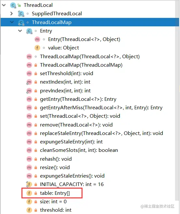The width and height of the screenshot is (180, 214).
Task: Click field icon of value: Object
Action: (37, 48)
